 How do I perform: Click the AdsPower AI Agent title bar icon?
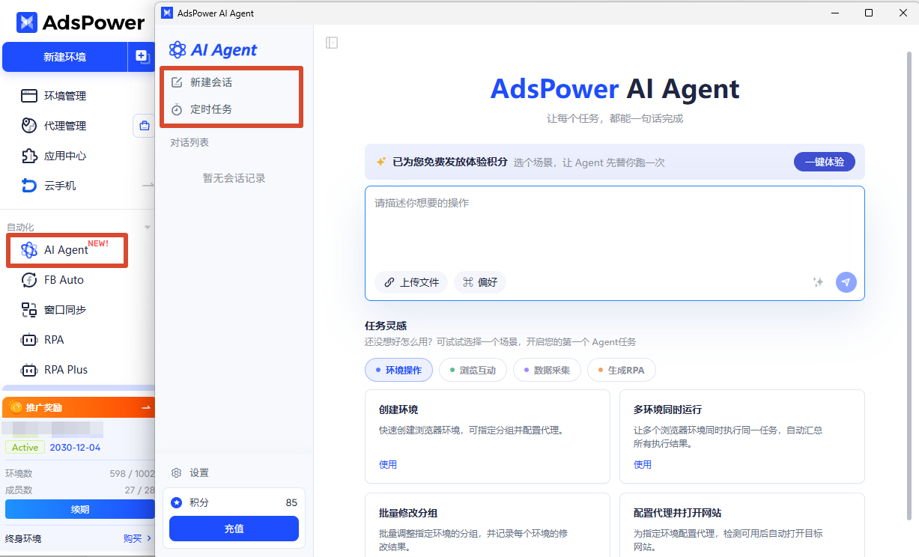tap(167, 13)
